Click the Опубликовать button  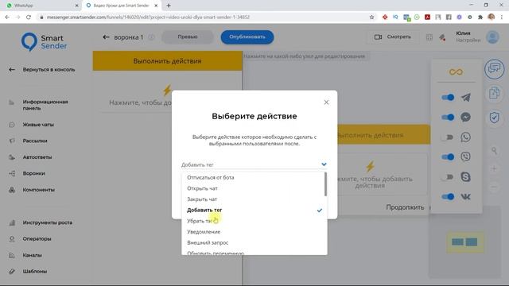tap(247, 37)
